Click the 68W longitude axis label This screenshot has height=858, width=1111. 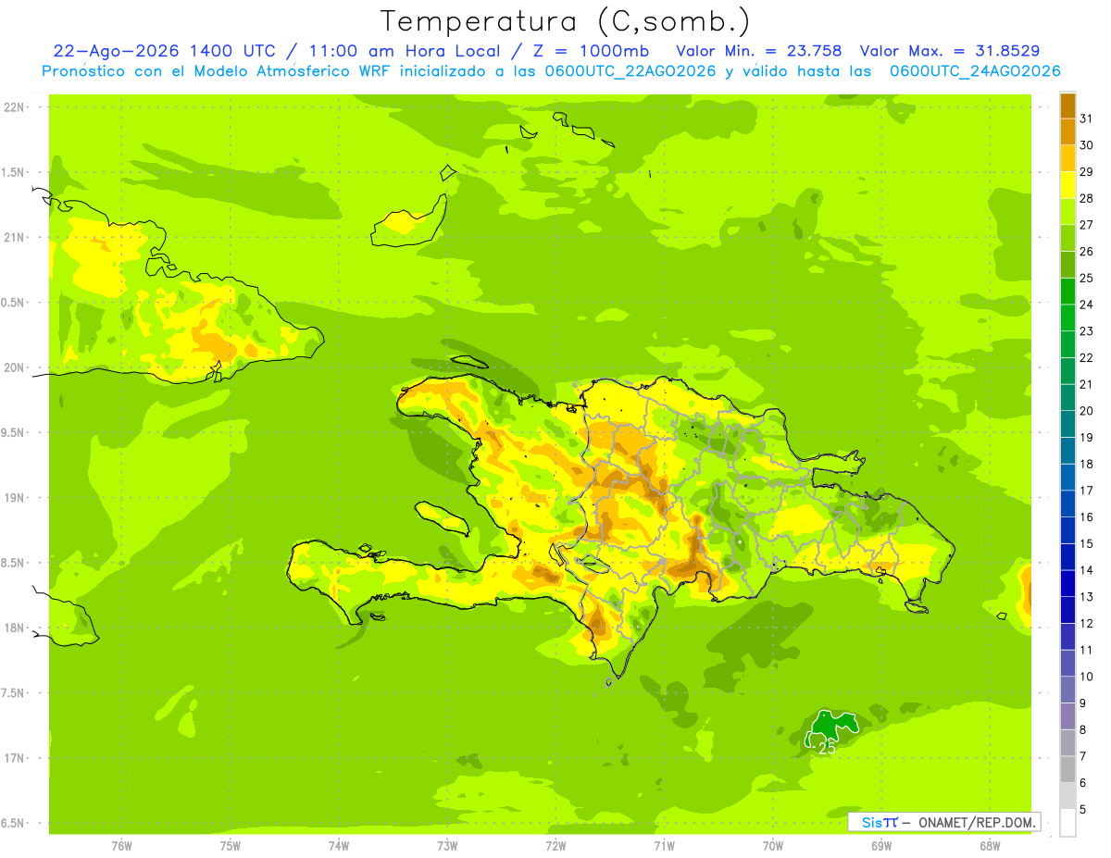pos(990,846)
